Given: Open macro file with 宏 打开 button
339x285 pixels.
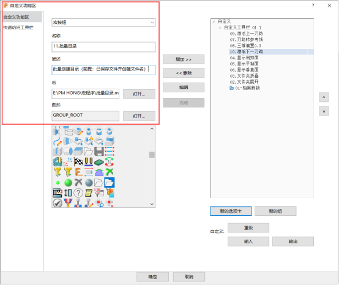Looking at the screenshot, I should 139,94.
